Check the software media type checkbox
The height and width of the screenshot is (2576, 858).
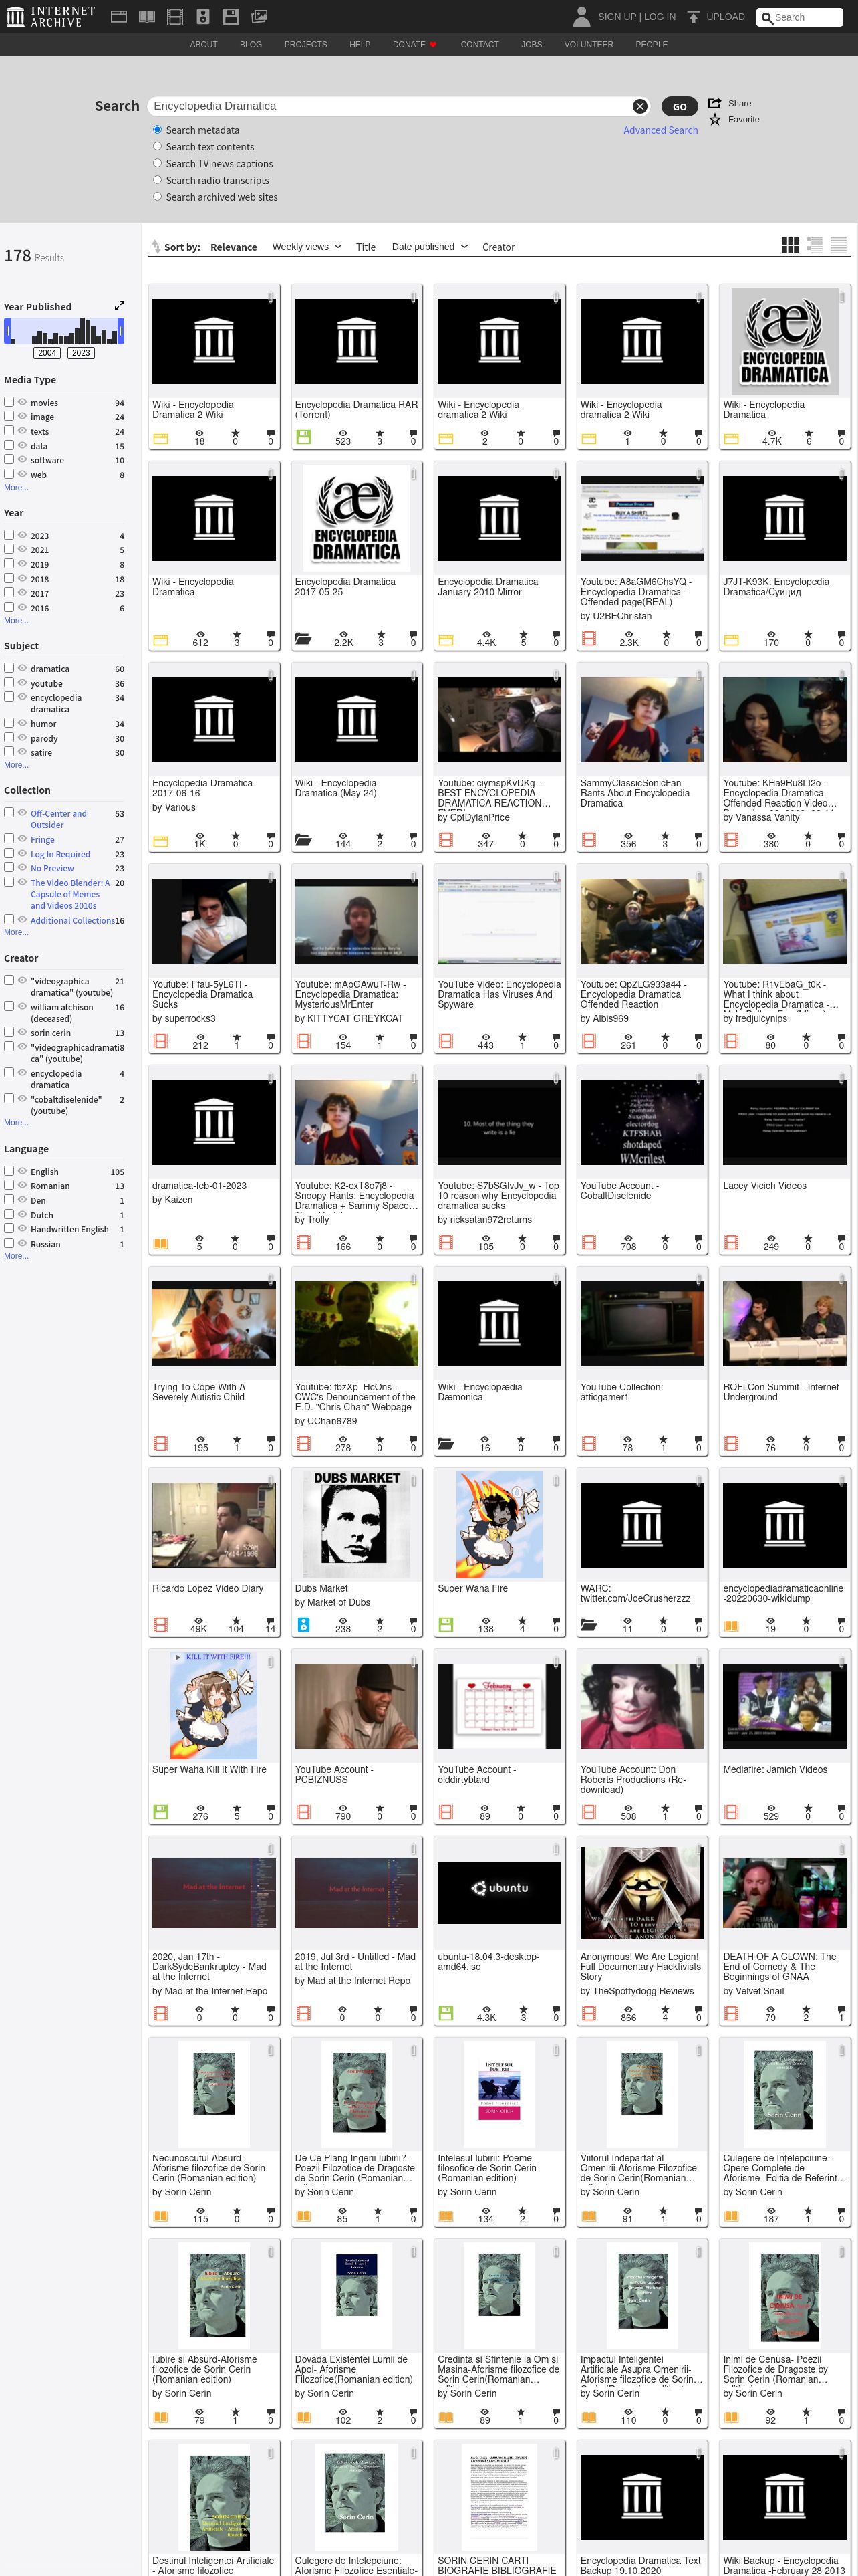tap(9, 460)
